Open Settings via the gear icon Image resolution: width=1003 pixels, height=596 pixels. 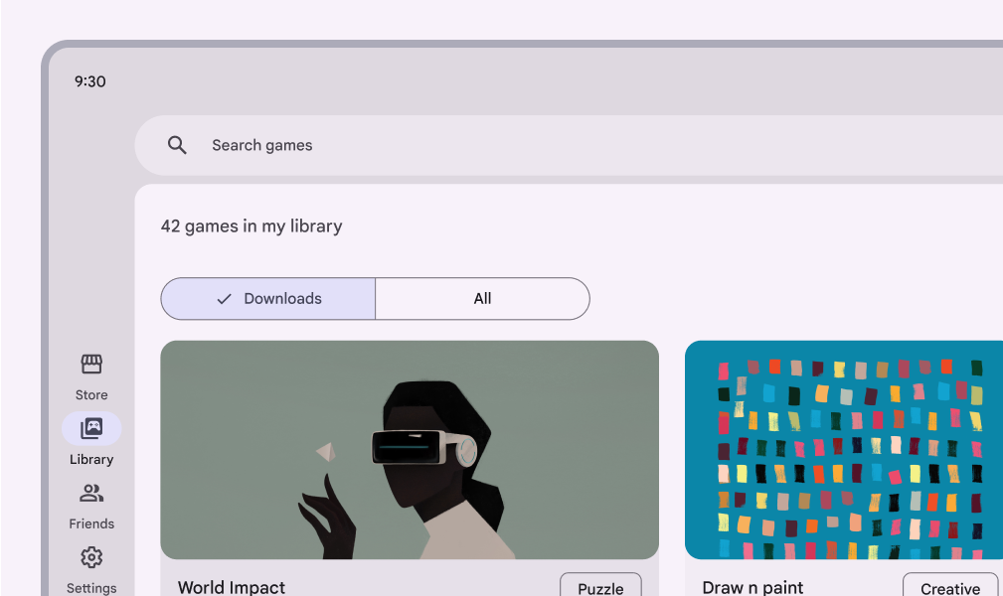click(x=91, y=557)
